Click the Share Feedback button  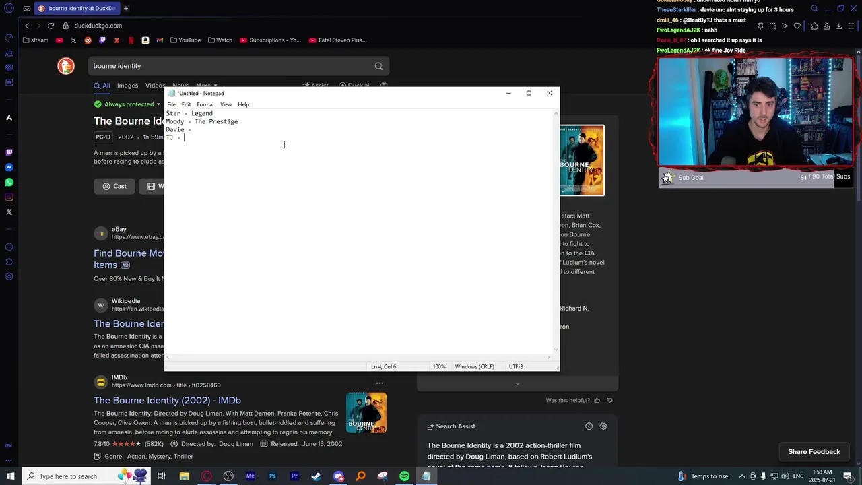pyautogui.click(x=814, y=452)
